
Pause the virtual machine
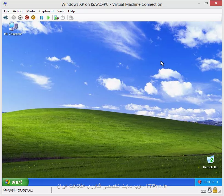[x=42, y=18]
